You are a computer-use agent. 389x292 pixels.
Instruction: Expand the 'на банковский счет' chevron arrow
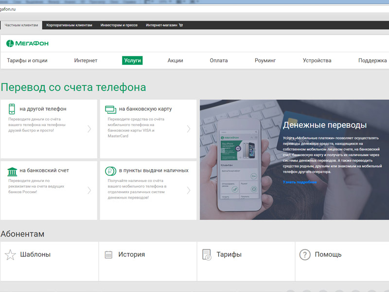(x=89, y=190)
